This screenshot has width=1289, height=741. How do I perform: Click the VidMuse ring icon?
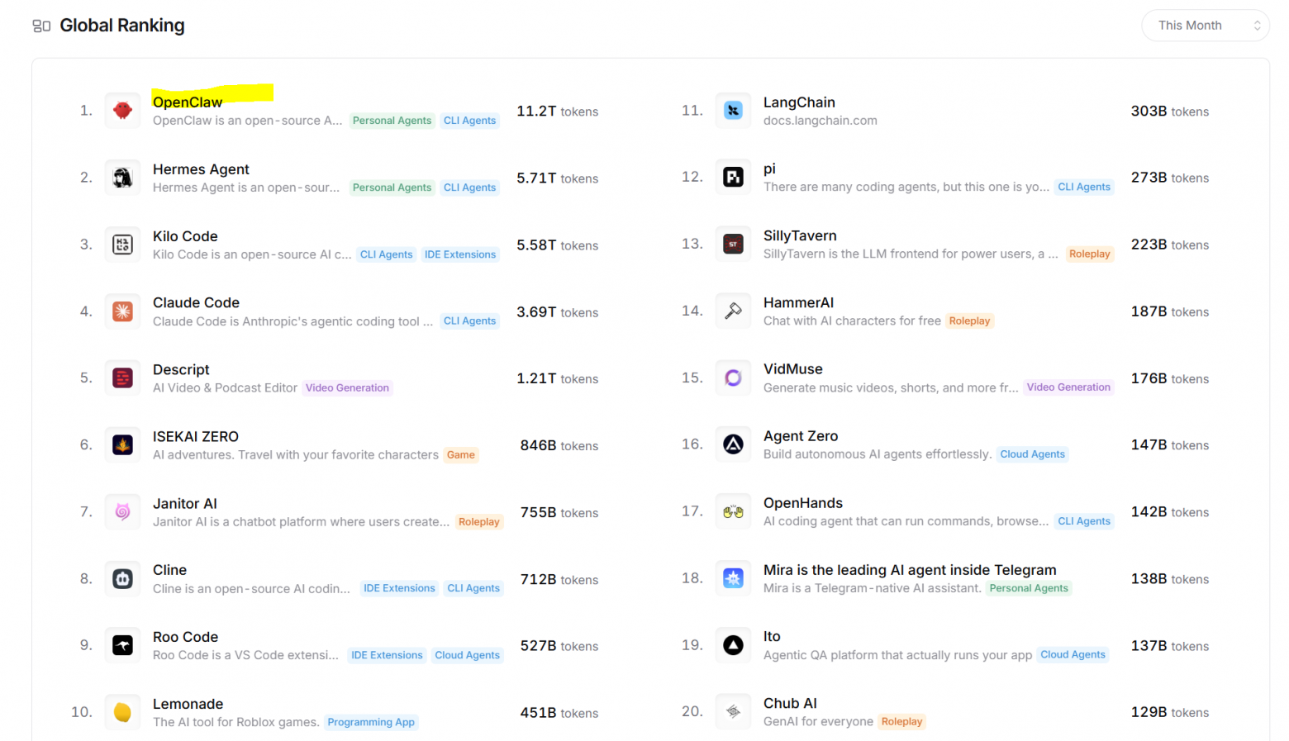pos(733,378)
